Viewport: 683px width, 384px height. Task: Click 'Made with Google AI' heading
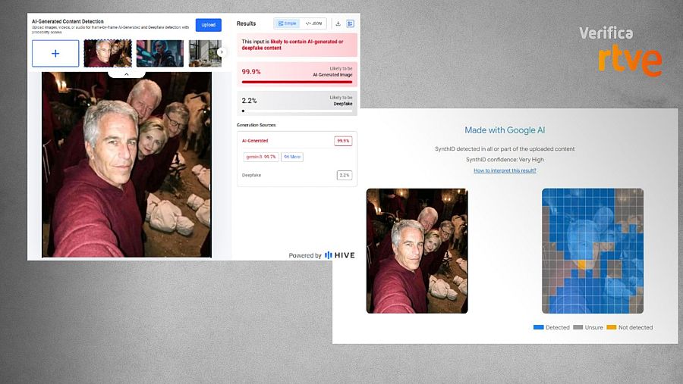[x=505, y=130]
